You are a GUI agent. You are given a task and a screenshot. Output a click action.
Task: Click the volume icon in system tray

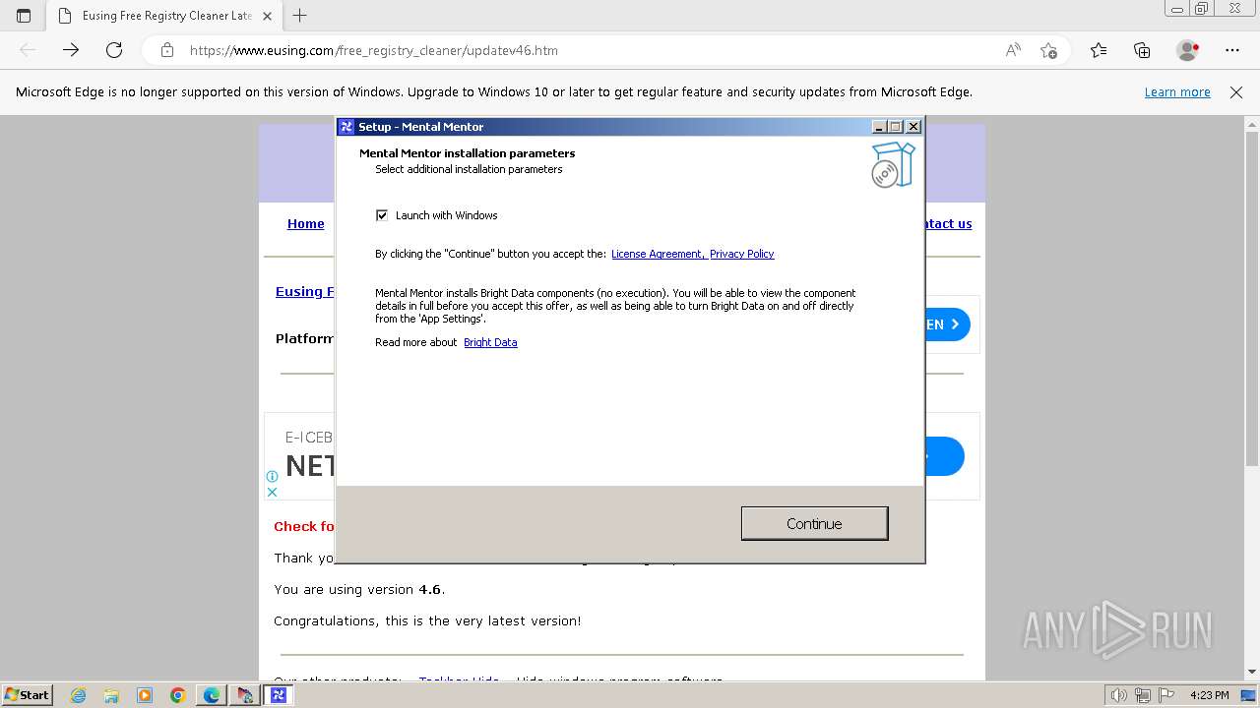tap(1119, 695)
